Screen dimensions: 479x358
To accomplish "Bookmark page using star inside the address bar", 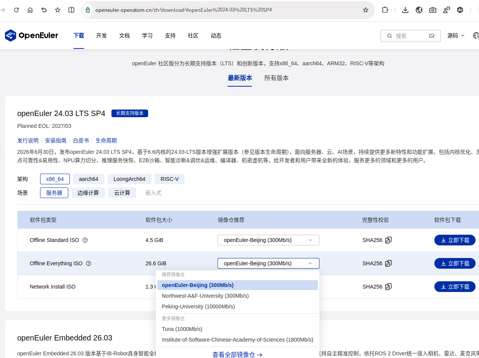I will pyautogui.click(x=366, y=10).
